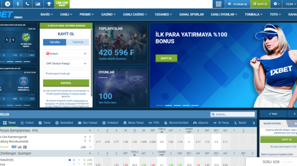Select the third banner slide indicator

click(177, 105)
